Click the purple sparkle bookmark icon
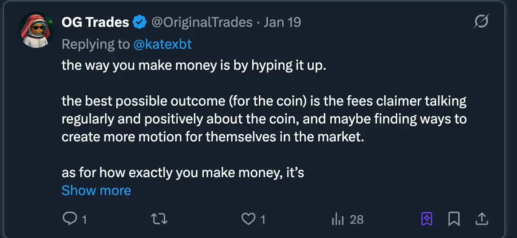 point(426,219)
